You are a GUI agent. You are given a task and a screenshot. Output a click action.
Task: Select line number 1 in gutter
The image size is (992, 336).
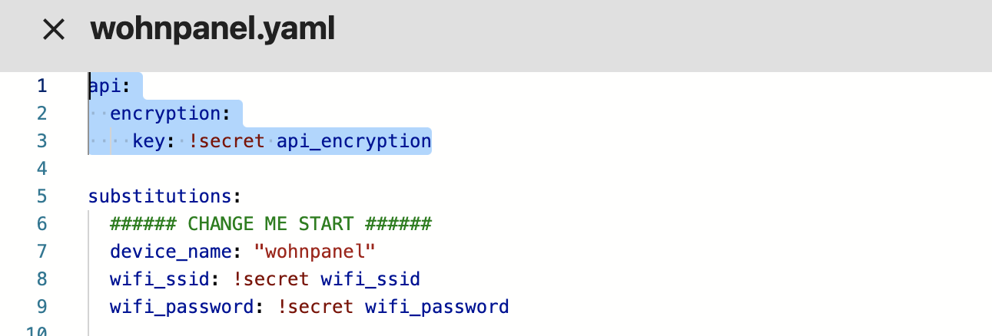41,86
